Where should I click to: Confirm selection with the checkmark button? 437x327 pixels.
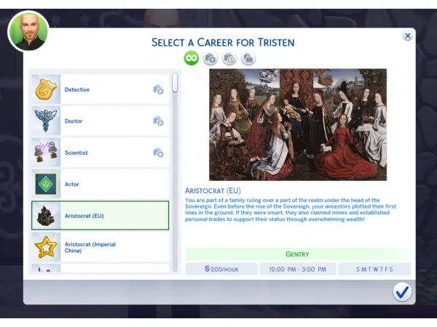[x=402, y=292]
